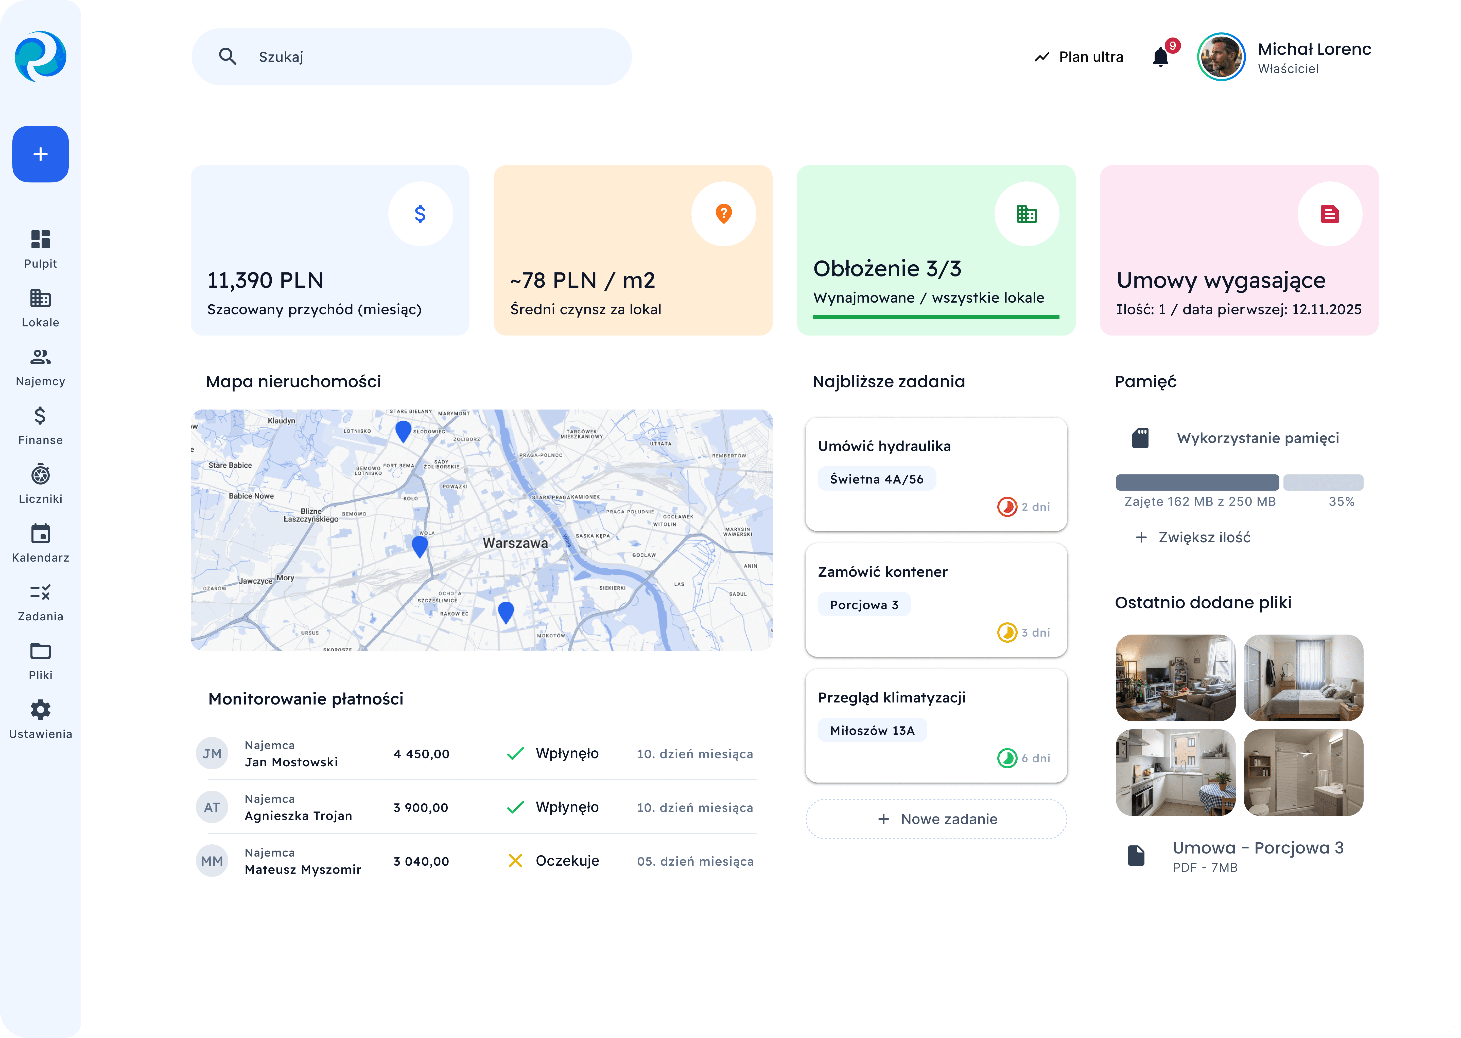Open Ustawienia settings page
This screenshot has height=1038, width=1461.
(40, 719)
